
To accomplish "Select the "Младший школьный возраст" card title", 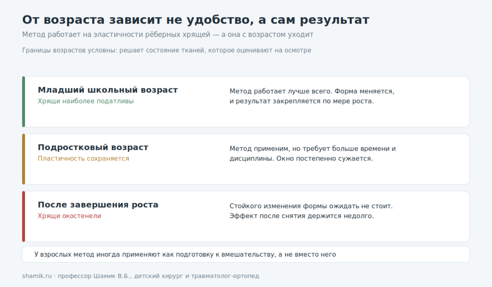I will 108,90.
